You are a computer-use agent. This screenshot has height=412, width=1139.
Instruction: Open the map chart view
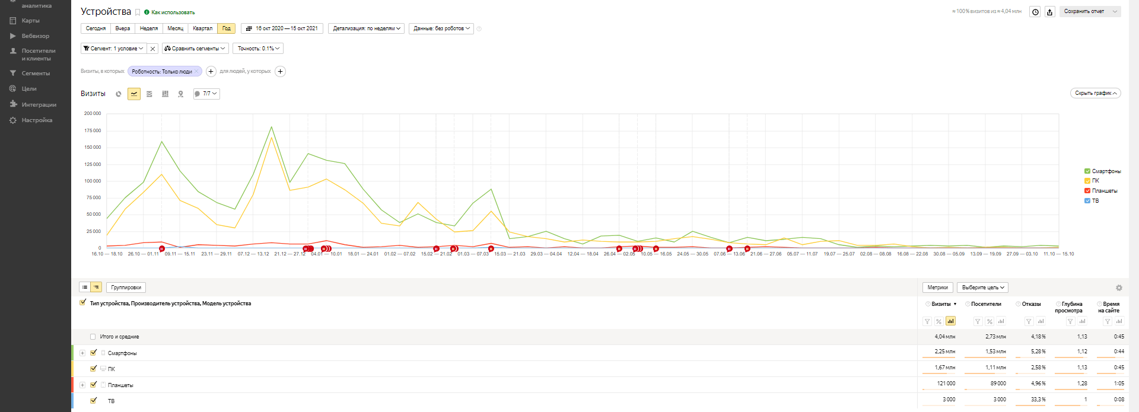181,94
